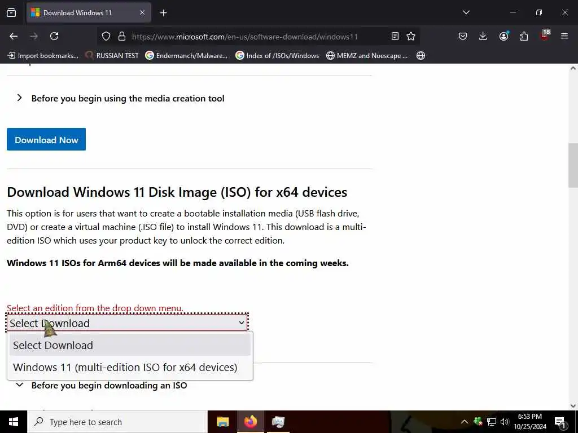
Task: Open Firefox View tab list icon
Action: [x=11, y=12]
